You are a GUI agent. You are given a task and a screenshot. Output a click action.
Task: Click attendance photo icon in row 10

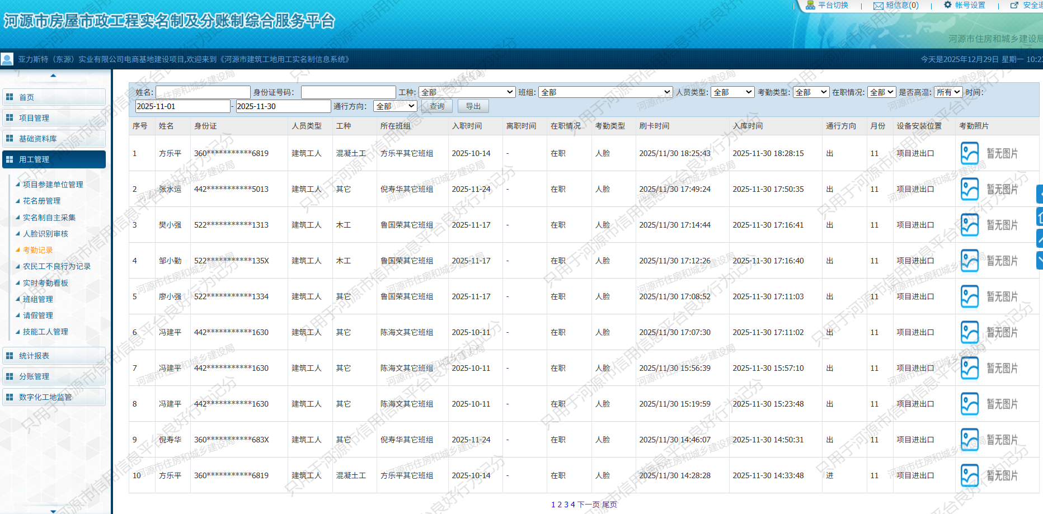point(969,475)
